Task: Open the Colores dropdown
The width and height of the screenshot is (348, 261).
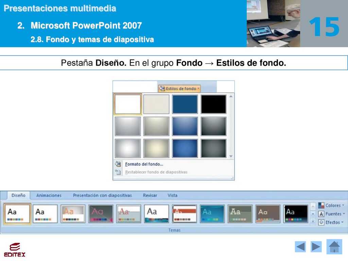Action: (x=331, y=205)
